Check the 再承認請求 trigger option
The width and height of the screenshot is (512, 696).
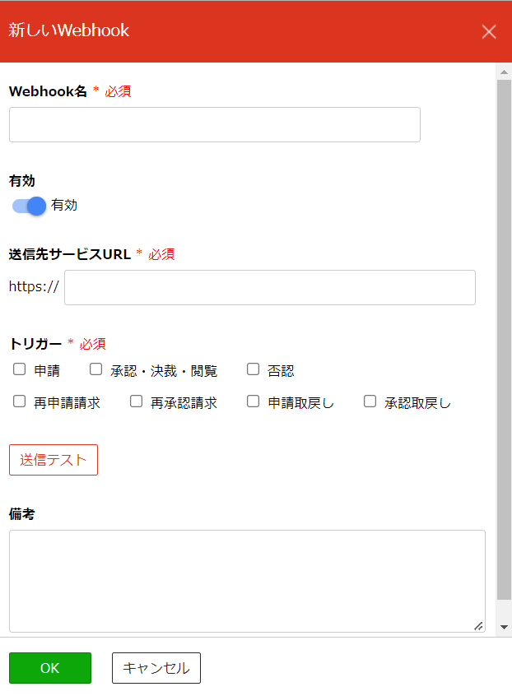[137, 401]
